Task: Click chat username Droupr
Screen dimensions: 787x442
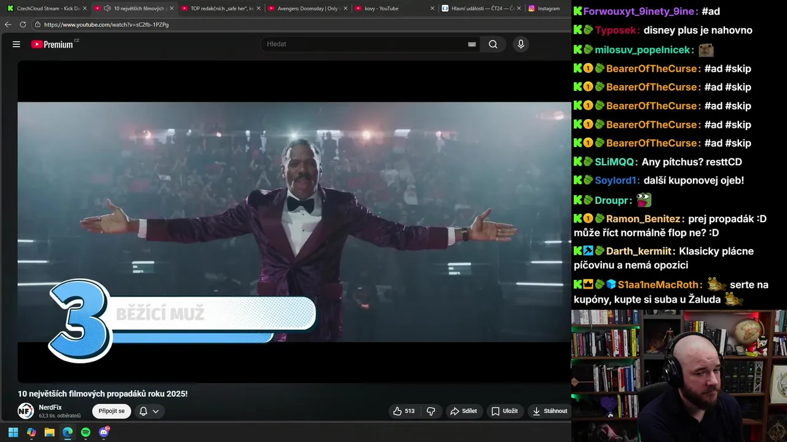Action: (613, 200)
